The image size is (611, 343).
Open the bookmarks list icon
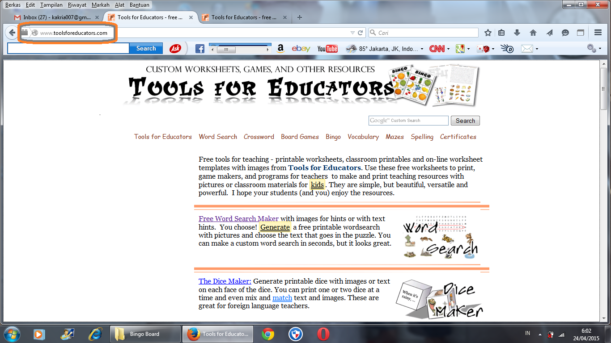(x=501, y=33)
